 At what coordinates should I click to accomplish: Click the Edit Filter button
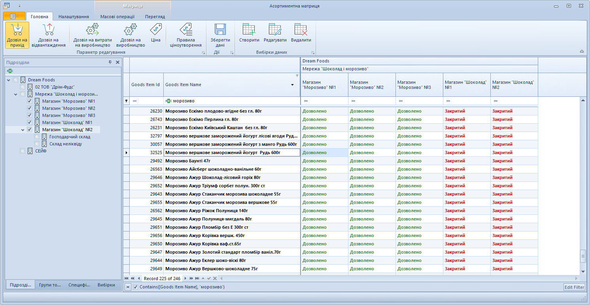point(574,287)
